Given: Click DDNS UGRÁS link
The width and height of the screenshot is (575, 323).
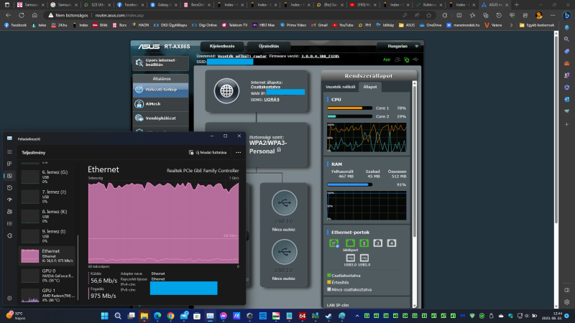Looking at the screenshot, I should click(272, 100).
